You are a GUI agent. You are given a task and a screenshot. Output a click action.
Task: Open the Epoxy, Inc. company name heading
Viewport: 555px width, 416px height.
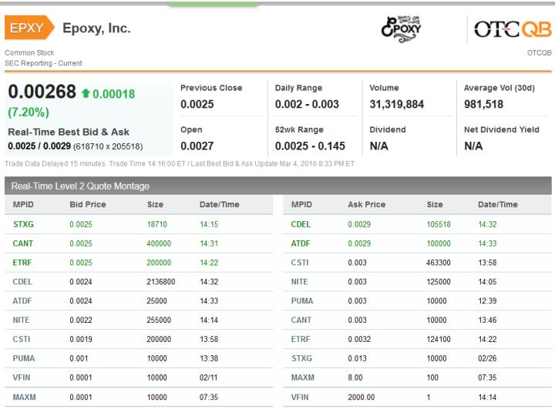(x=96, y=29)
